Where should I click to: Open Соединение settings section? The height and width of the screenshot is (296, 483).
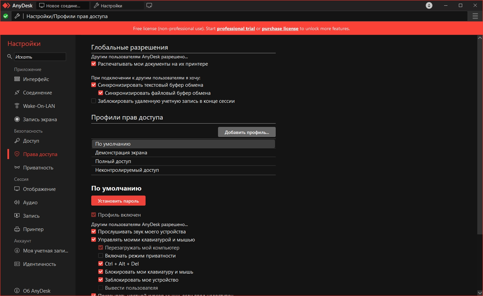38,92
